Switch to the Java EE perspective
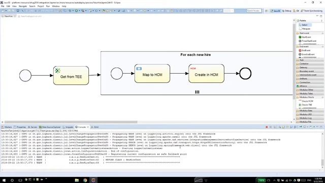This screenshot has height=183, width=325. 275,11
